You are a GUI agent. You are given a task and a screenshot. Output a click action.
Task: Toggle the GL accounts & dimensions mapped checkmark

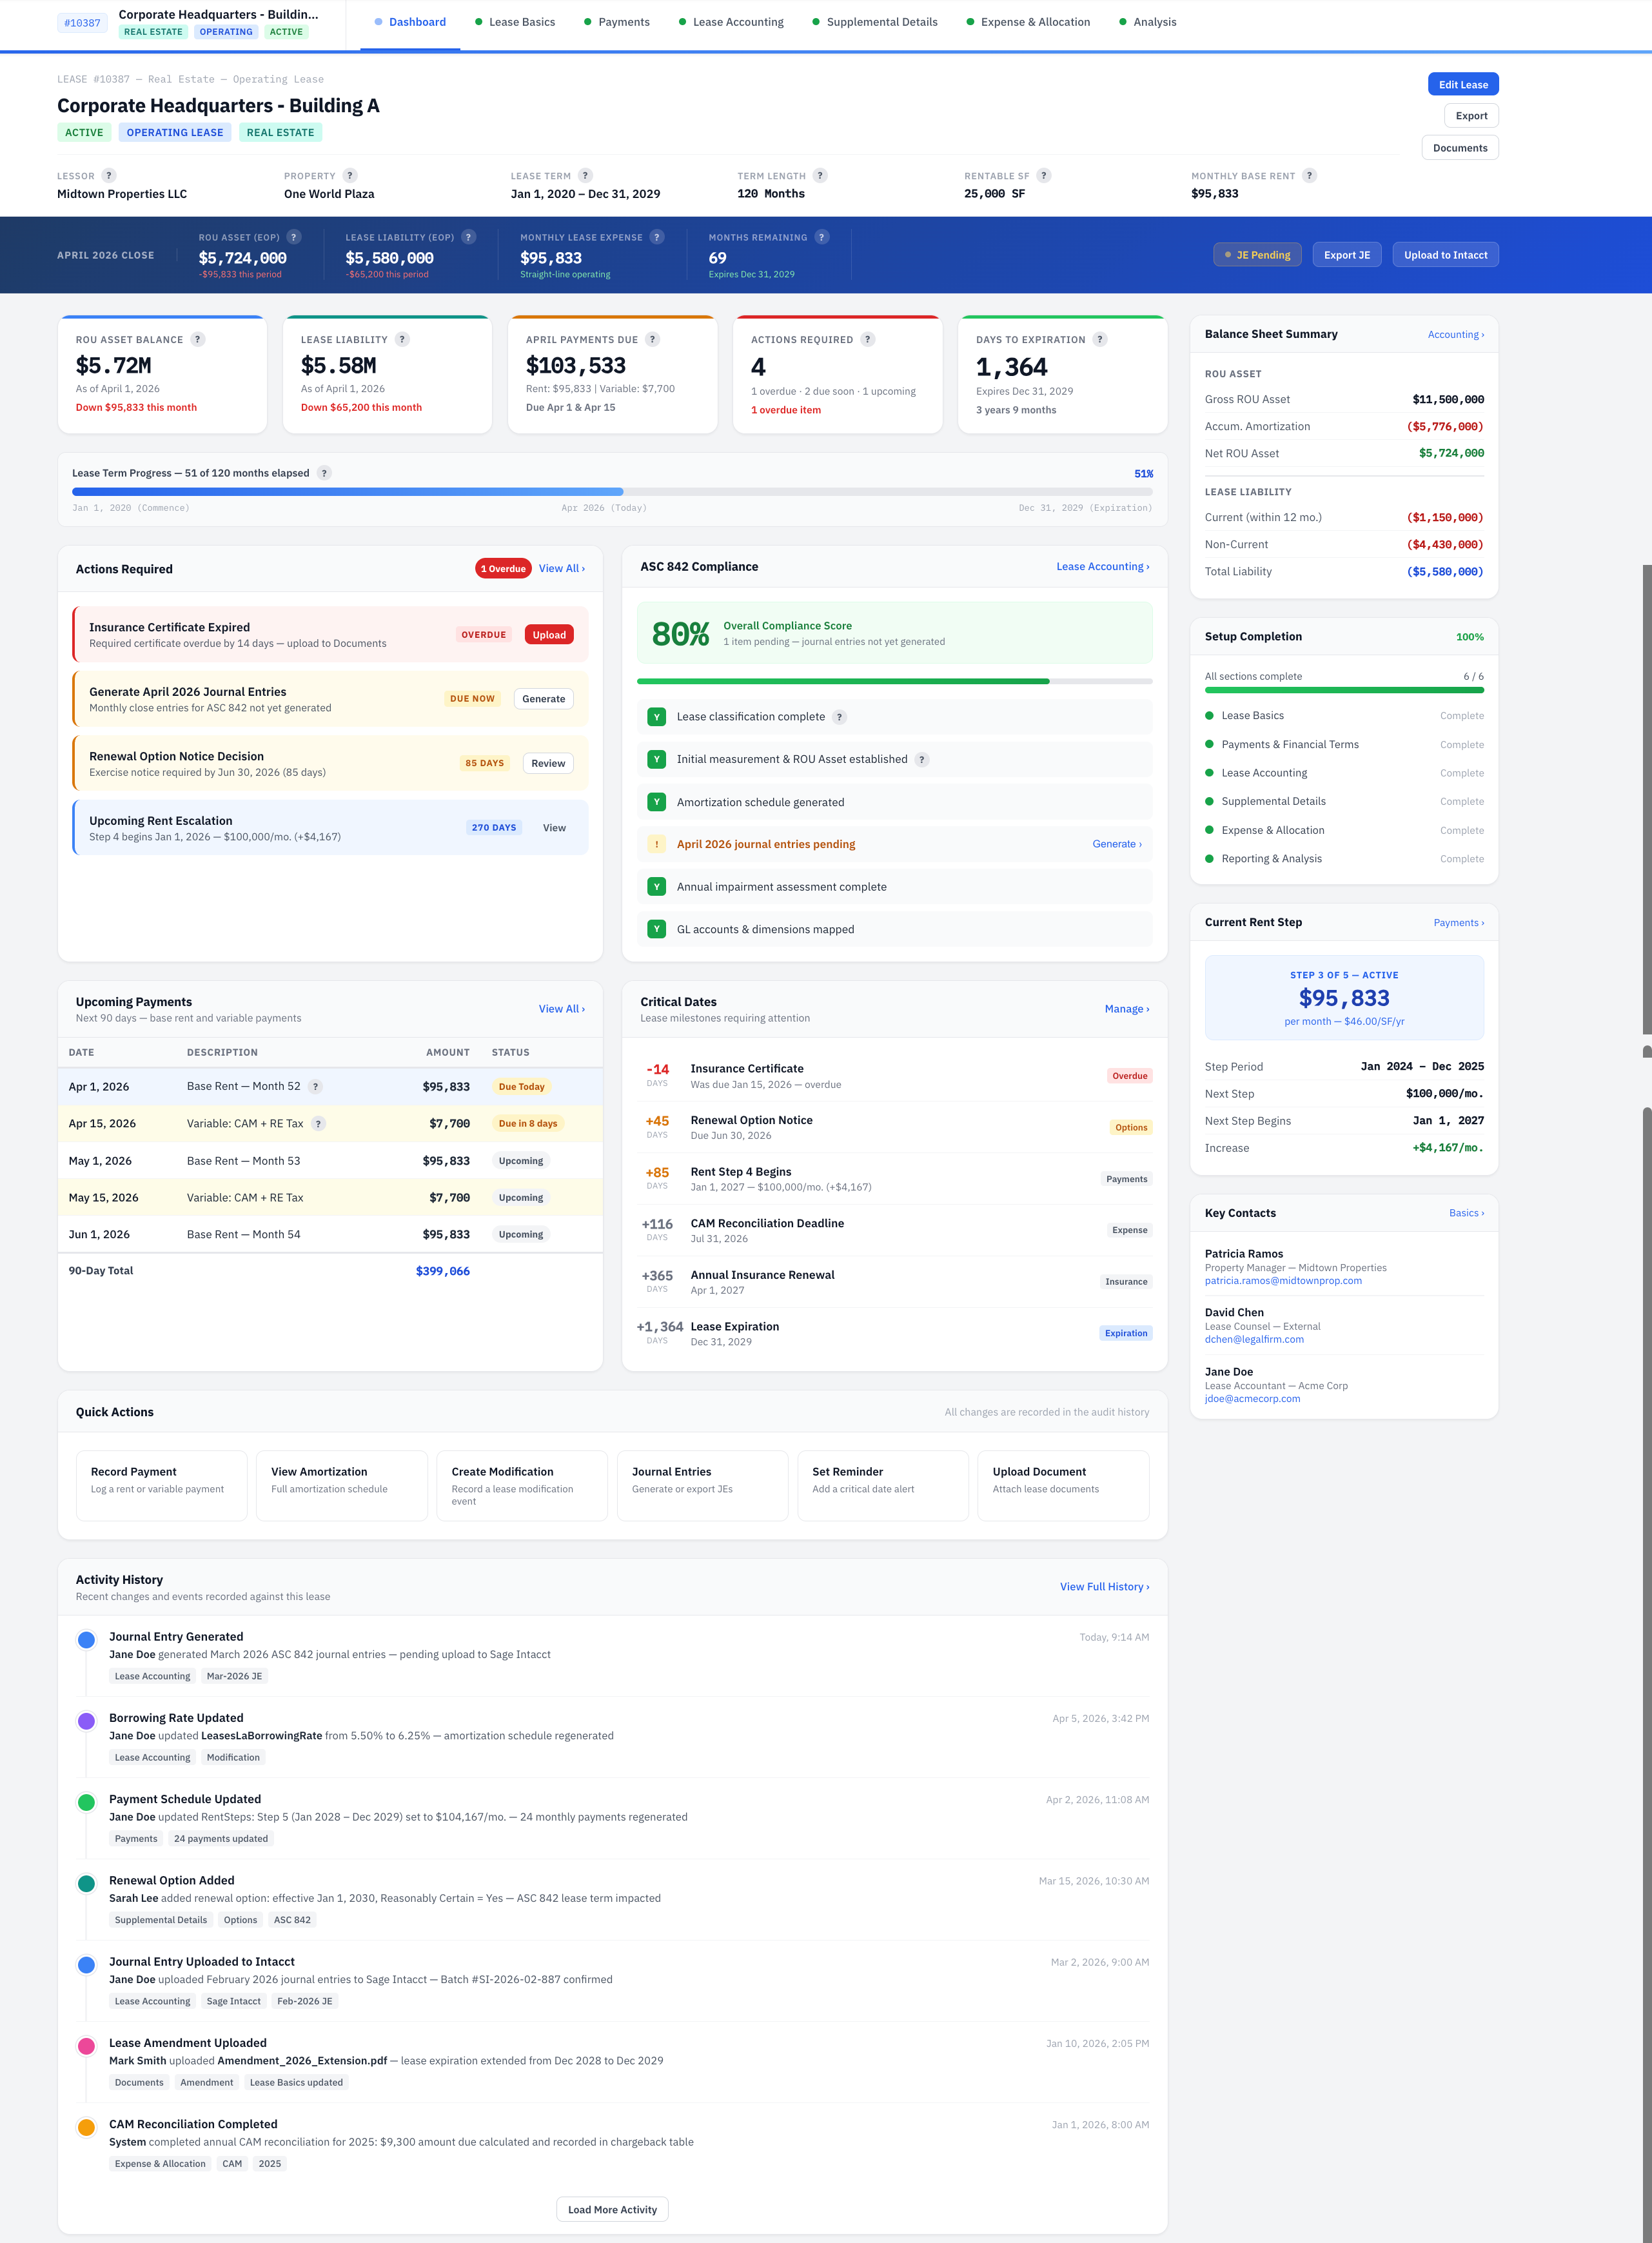click(x=657, y=929)
